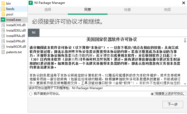Click the NI Package Manager title bar logo

pyautogui.click(x=31, y=3)
